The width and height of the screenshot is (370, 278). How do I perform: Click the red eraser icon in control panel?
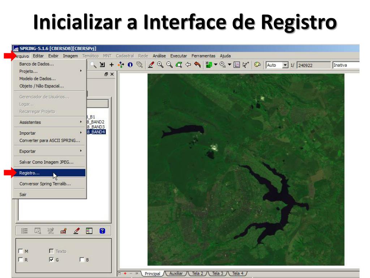coord(77,231)
